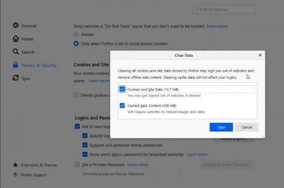The height and width of the screenshot is (188, 284).
Task: Click the General gear icon
Action: pos(16,26)
